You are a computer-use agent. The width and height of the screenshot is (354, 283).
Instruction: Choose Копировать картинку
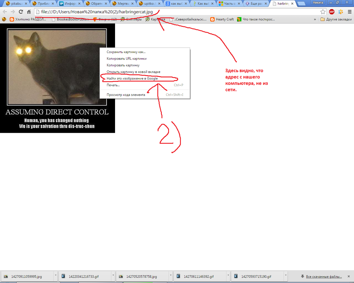click(145, 65)
